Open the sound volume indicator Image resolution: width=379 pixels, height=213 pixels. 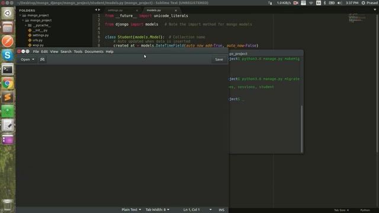339,3
